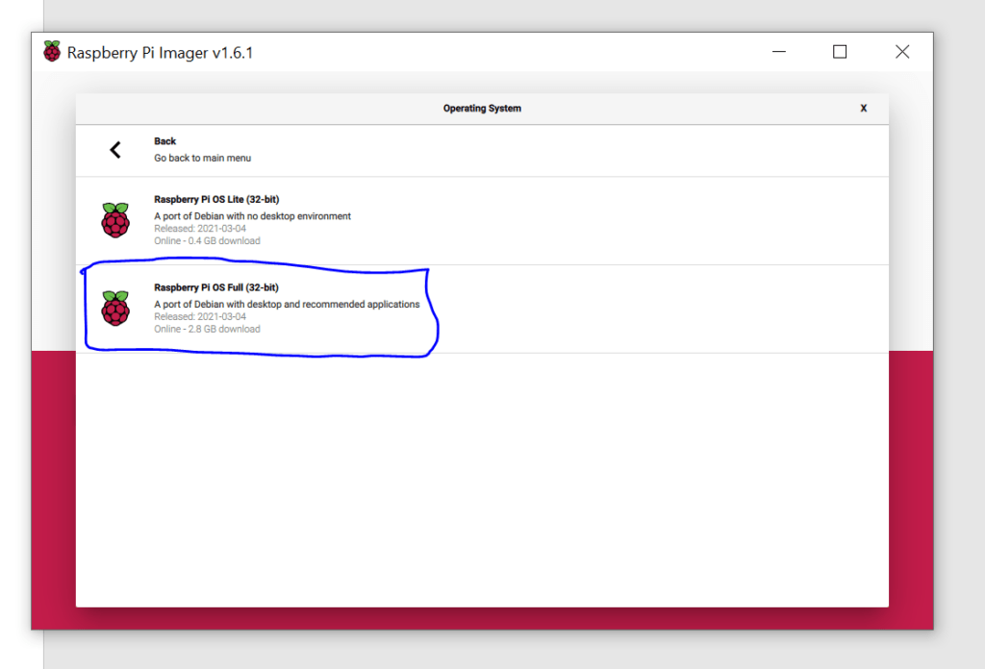
Task: Minimize the Raspberry Pi Imager window
Action: point(779,52)
